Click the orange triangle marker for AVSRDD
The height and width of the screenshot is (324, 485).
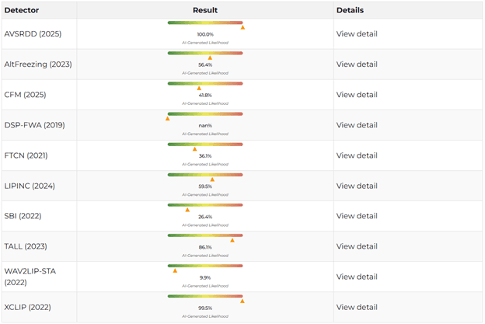click(242, 27)
